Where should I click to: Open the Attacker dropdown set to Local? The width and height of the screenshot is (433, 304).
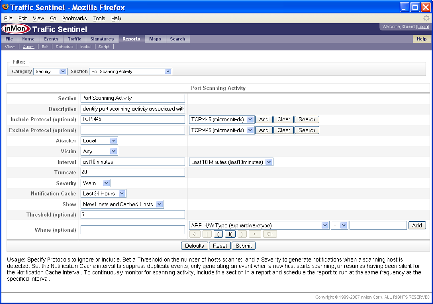(x=99, y=140)
